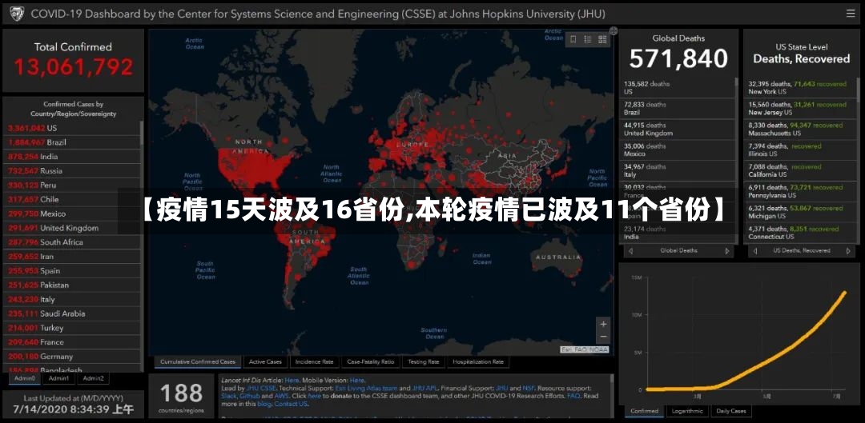
Task: Select New York US state row
Action: point(800,88)
